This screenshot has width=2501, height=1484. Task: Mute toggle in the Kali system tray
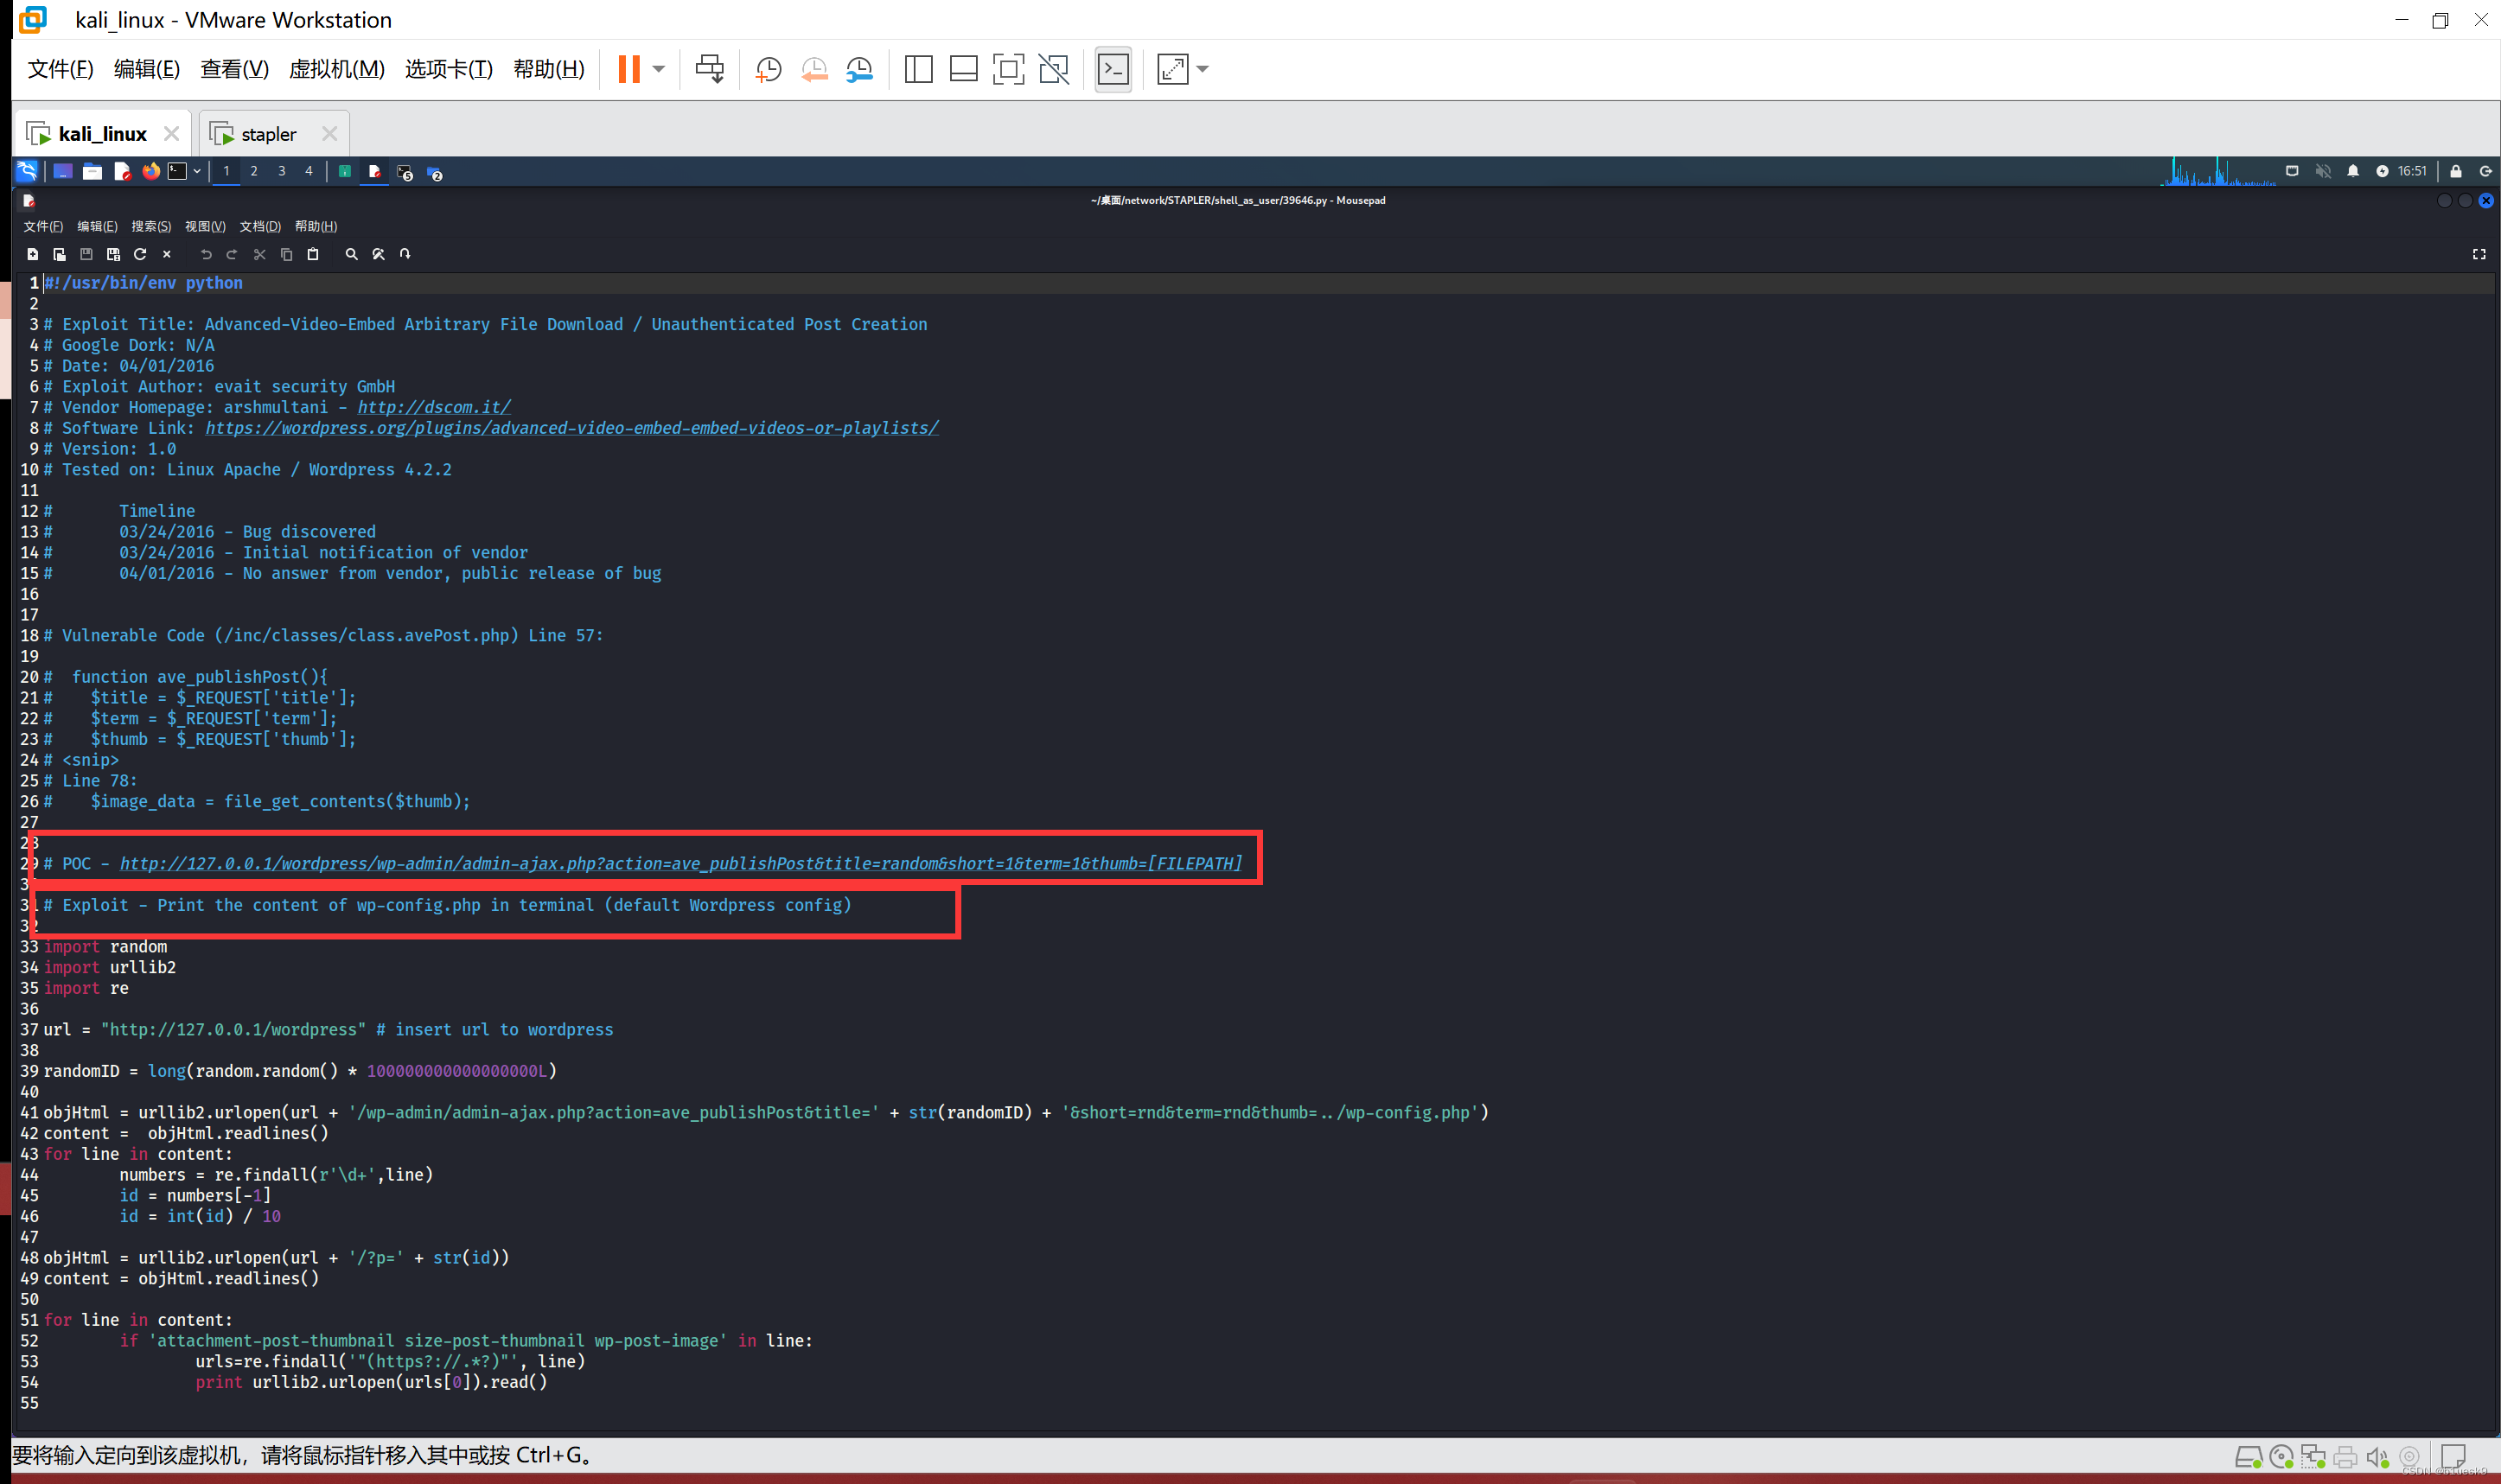pyautogui.click(x=2323, y=171)
